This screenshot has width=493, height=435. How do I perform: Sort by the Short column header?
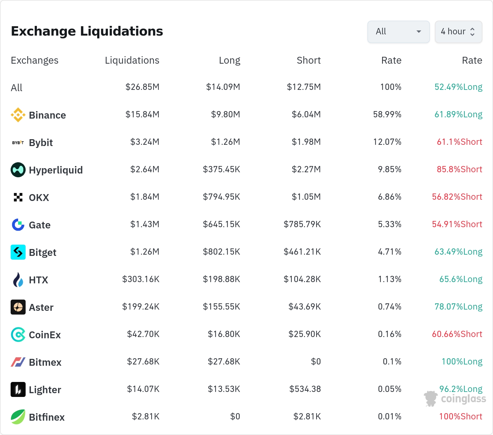(x=308, y=60)
